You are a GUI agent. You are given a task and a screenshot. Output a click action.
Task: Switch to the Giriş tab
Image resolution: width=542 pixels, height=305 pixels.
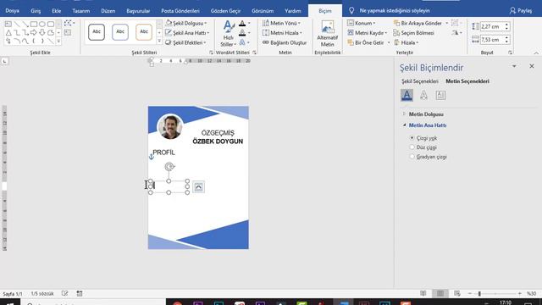(36, 11)
